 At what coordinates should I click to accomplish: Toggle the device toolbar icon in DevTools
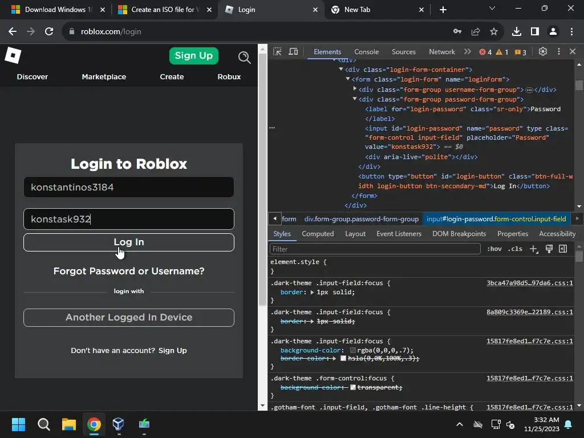tap(294, 52)
